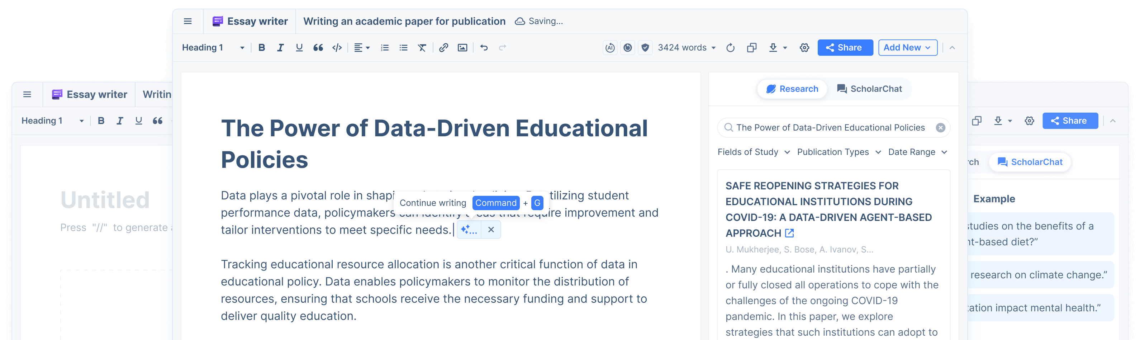The height and width of the screenshot is (340, 1140).
Task: Insert a hyperlink
Action: click(443, 48)
